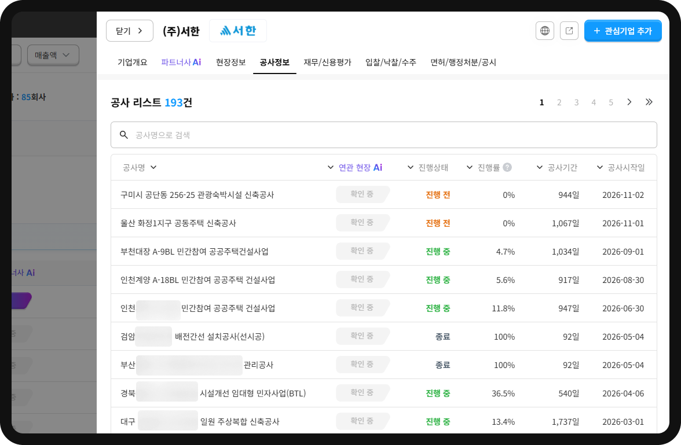Jump to last page double arrow
The image size is (681, 445).
click(x=649, y=102)
